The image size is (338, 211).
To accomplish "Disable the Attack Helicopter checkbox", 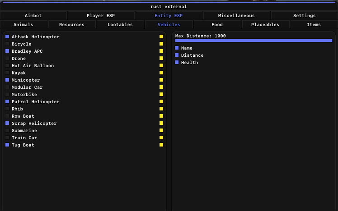I will pyautogui.click(x=7, y=37).
